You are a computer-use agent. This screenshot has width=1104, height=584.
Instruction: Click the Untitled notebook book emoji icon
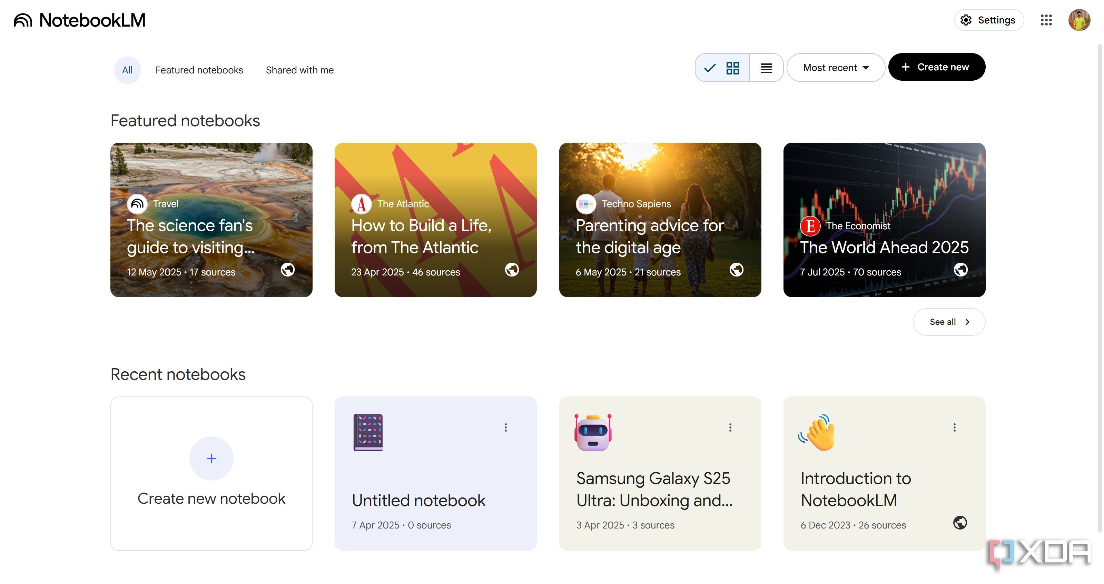(368, 432)
